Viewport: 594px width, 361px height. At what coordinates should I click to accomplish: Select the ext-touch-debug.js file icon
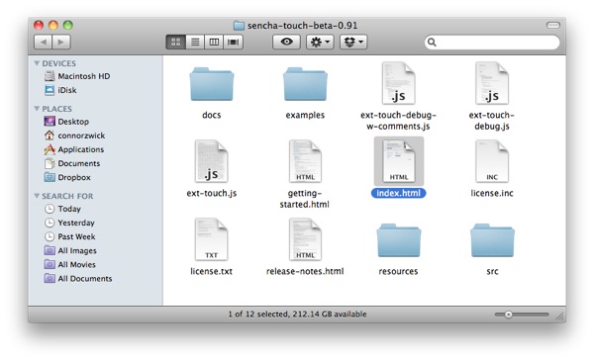492,83
